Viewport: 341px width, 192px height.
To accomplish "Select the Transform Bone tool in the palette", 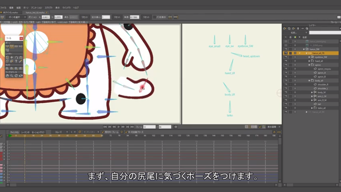I will pyautogui.click(x=12, y=46).
